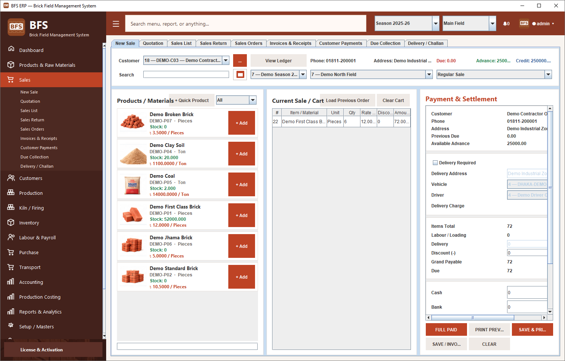Screen dimensions: 565x361
Task: Click the Sales cart icon in sidebar
Action: coord(11,79)
